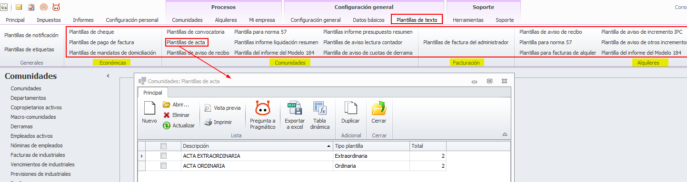Click Abrir folder icon in Lista group
Image resolution: width=687 pixels, height=182 pixels.
166,105
